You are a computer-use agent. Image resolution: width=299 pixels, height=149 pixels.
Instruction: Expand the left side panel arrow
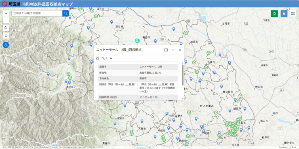coord(1,78)
